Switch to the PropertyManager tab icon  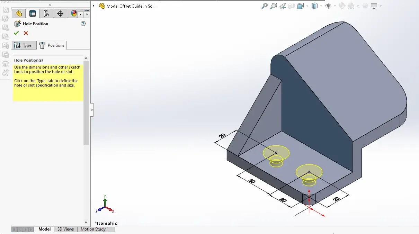click(33, 13)
